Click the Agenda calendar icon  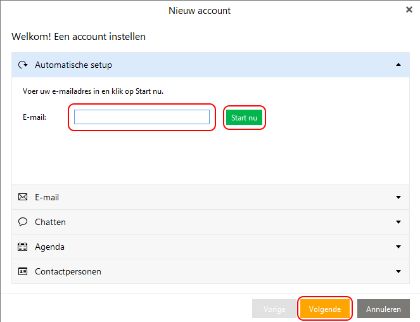tap(23, 247)
